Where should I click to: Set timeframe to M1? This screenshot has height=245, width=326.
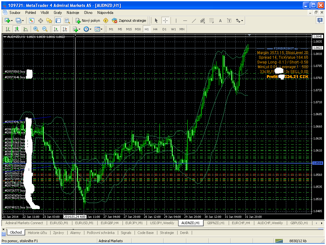(111, 29)
